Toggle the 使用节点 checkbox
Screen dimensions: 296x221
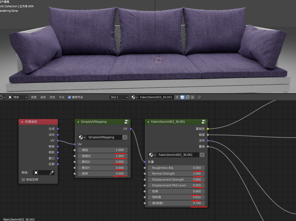point(69,97)
